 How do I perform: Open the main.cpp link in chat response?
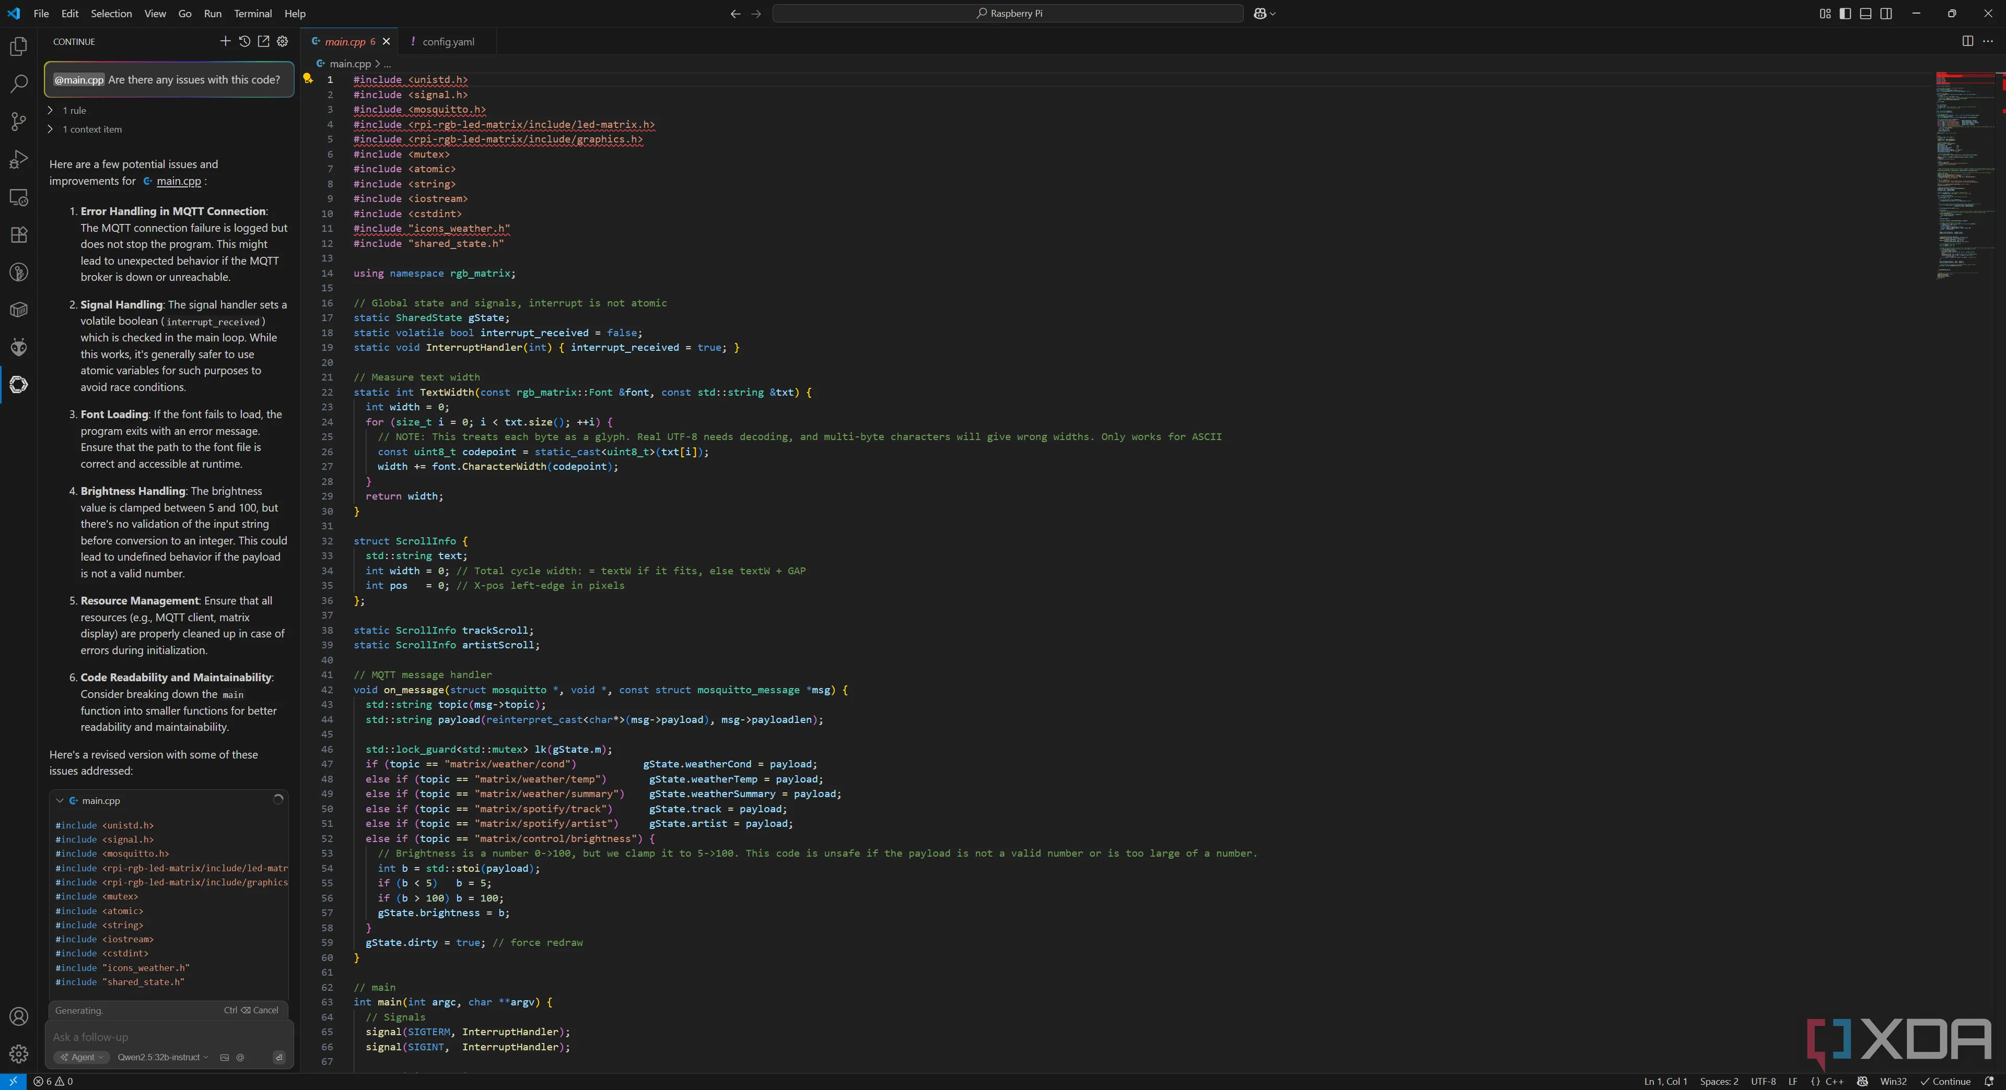(178, 181)
